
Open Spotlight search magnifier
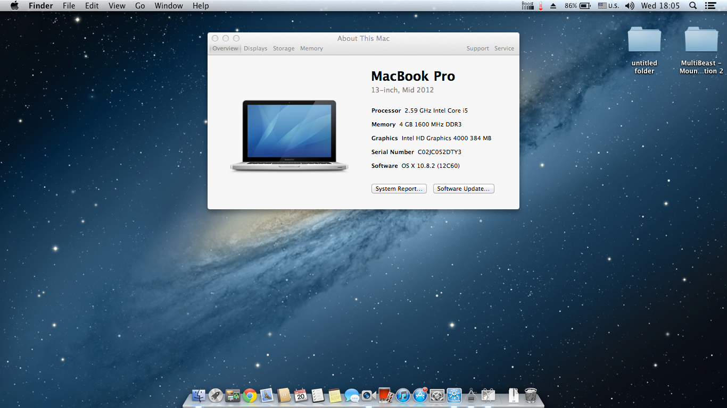pos(693,6)
